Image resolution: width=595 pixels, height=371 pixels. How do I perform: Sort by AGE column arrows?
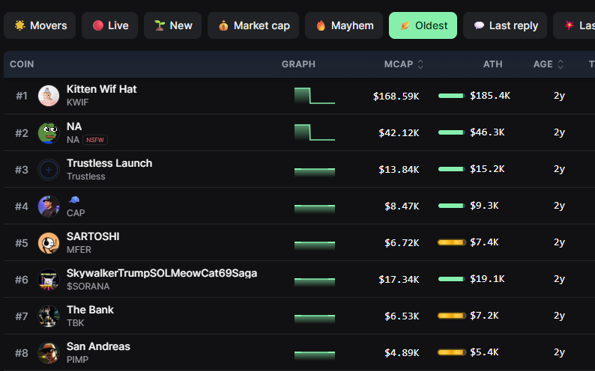[x=560, y=64]
